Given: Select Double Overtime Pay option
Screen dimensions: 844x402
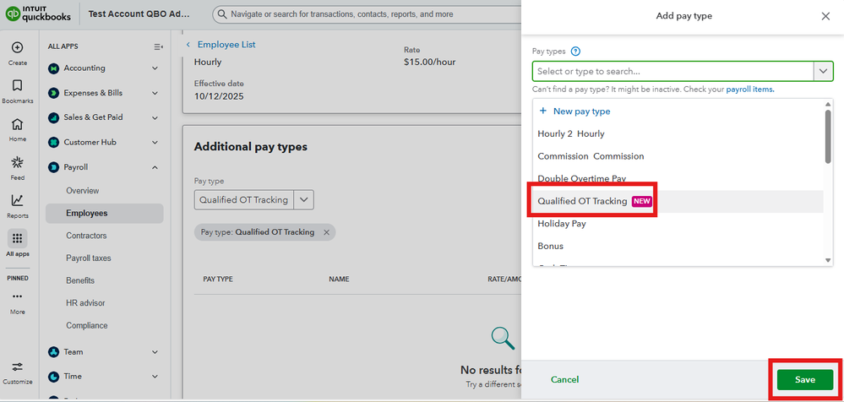Looking at the screenshot, I should coord(678,178).
